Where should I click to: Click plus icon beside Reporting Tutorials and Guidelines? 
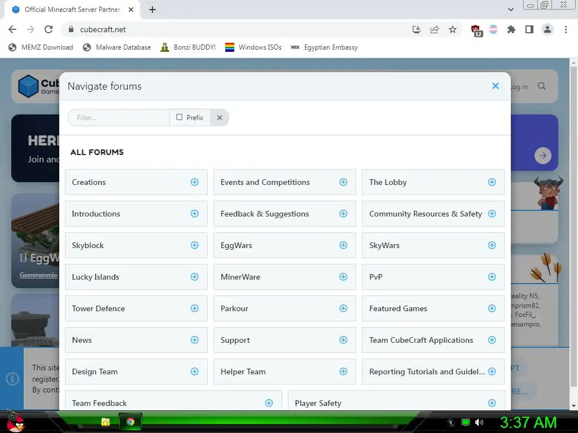point(492,372)
